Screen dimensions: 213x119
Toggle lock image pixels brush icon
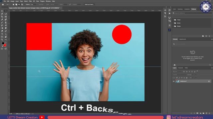click(x=179, y=78)
